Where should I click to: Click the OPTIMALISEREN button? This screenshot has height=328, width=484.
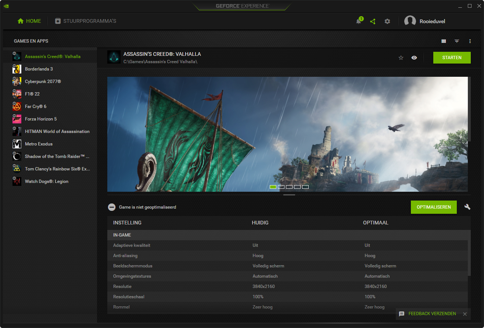click(x=434, y=207)
